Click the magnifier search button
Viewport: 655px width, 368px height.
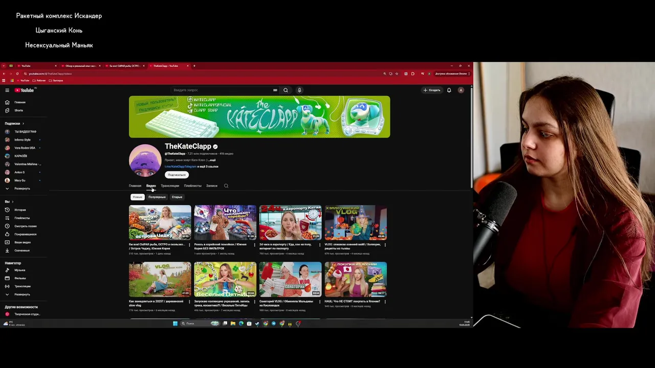pos(286,90)
